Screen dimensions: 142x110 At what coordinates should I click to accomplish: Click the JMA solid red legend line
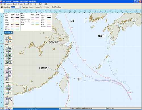pos(17,19)
